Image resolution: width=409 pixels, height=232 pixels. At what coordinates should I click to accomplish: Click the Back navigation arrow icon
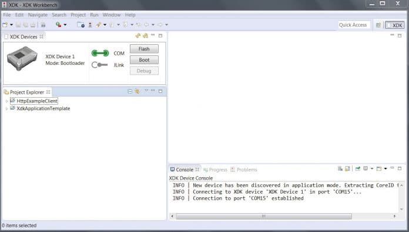146,25
